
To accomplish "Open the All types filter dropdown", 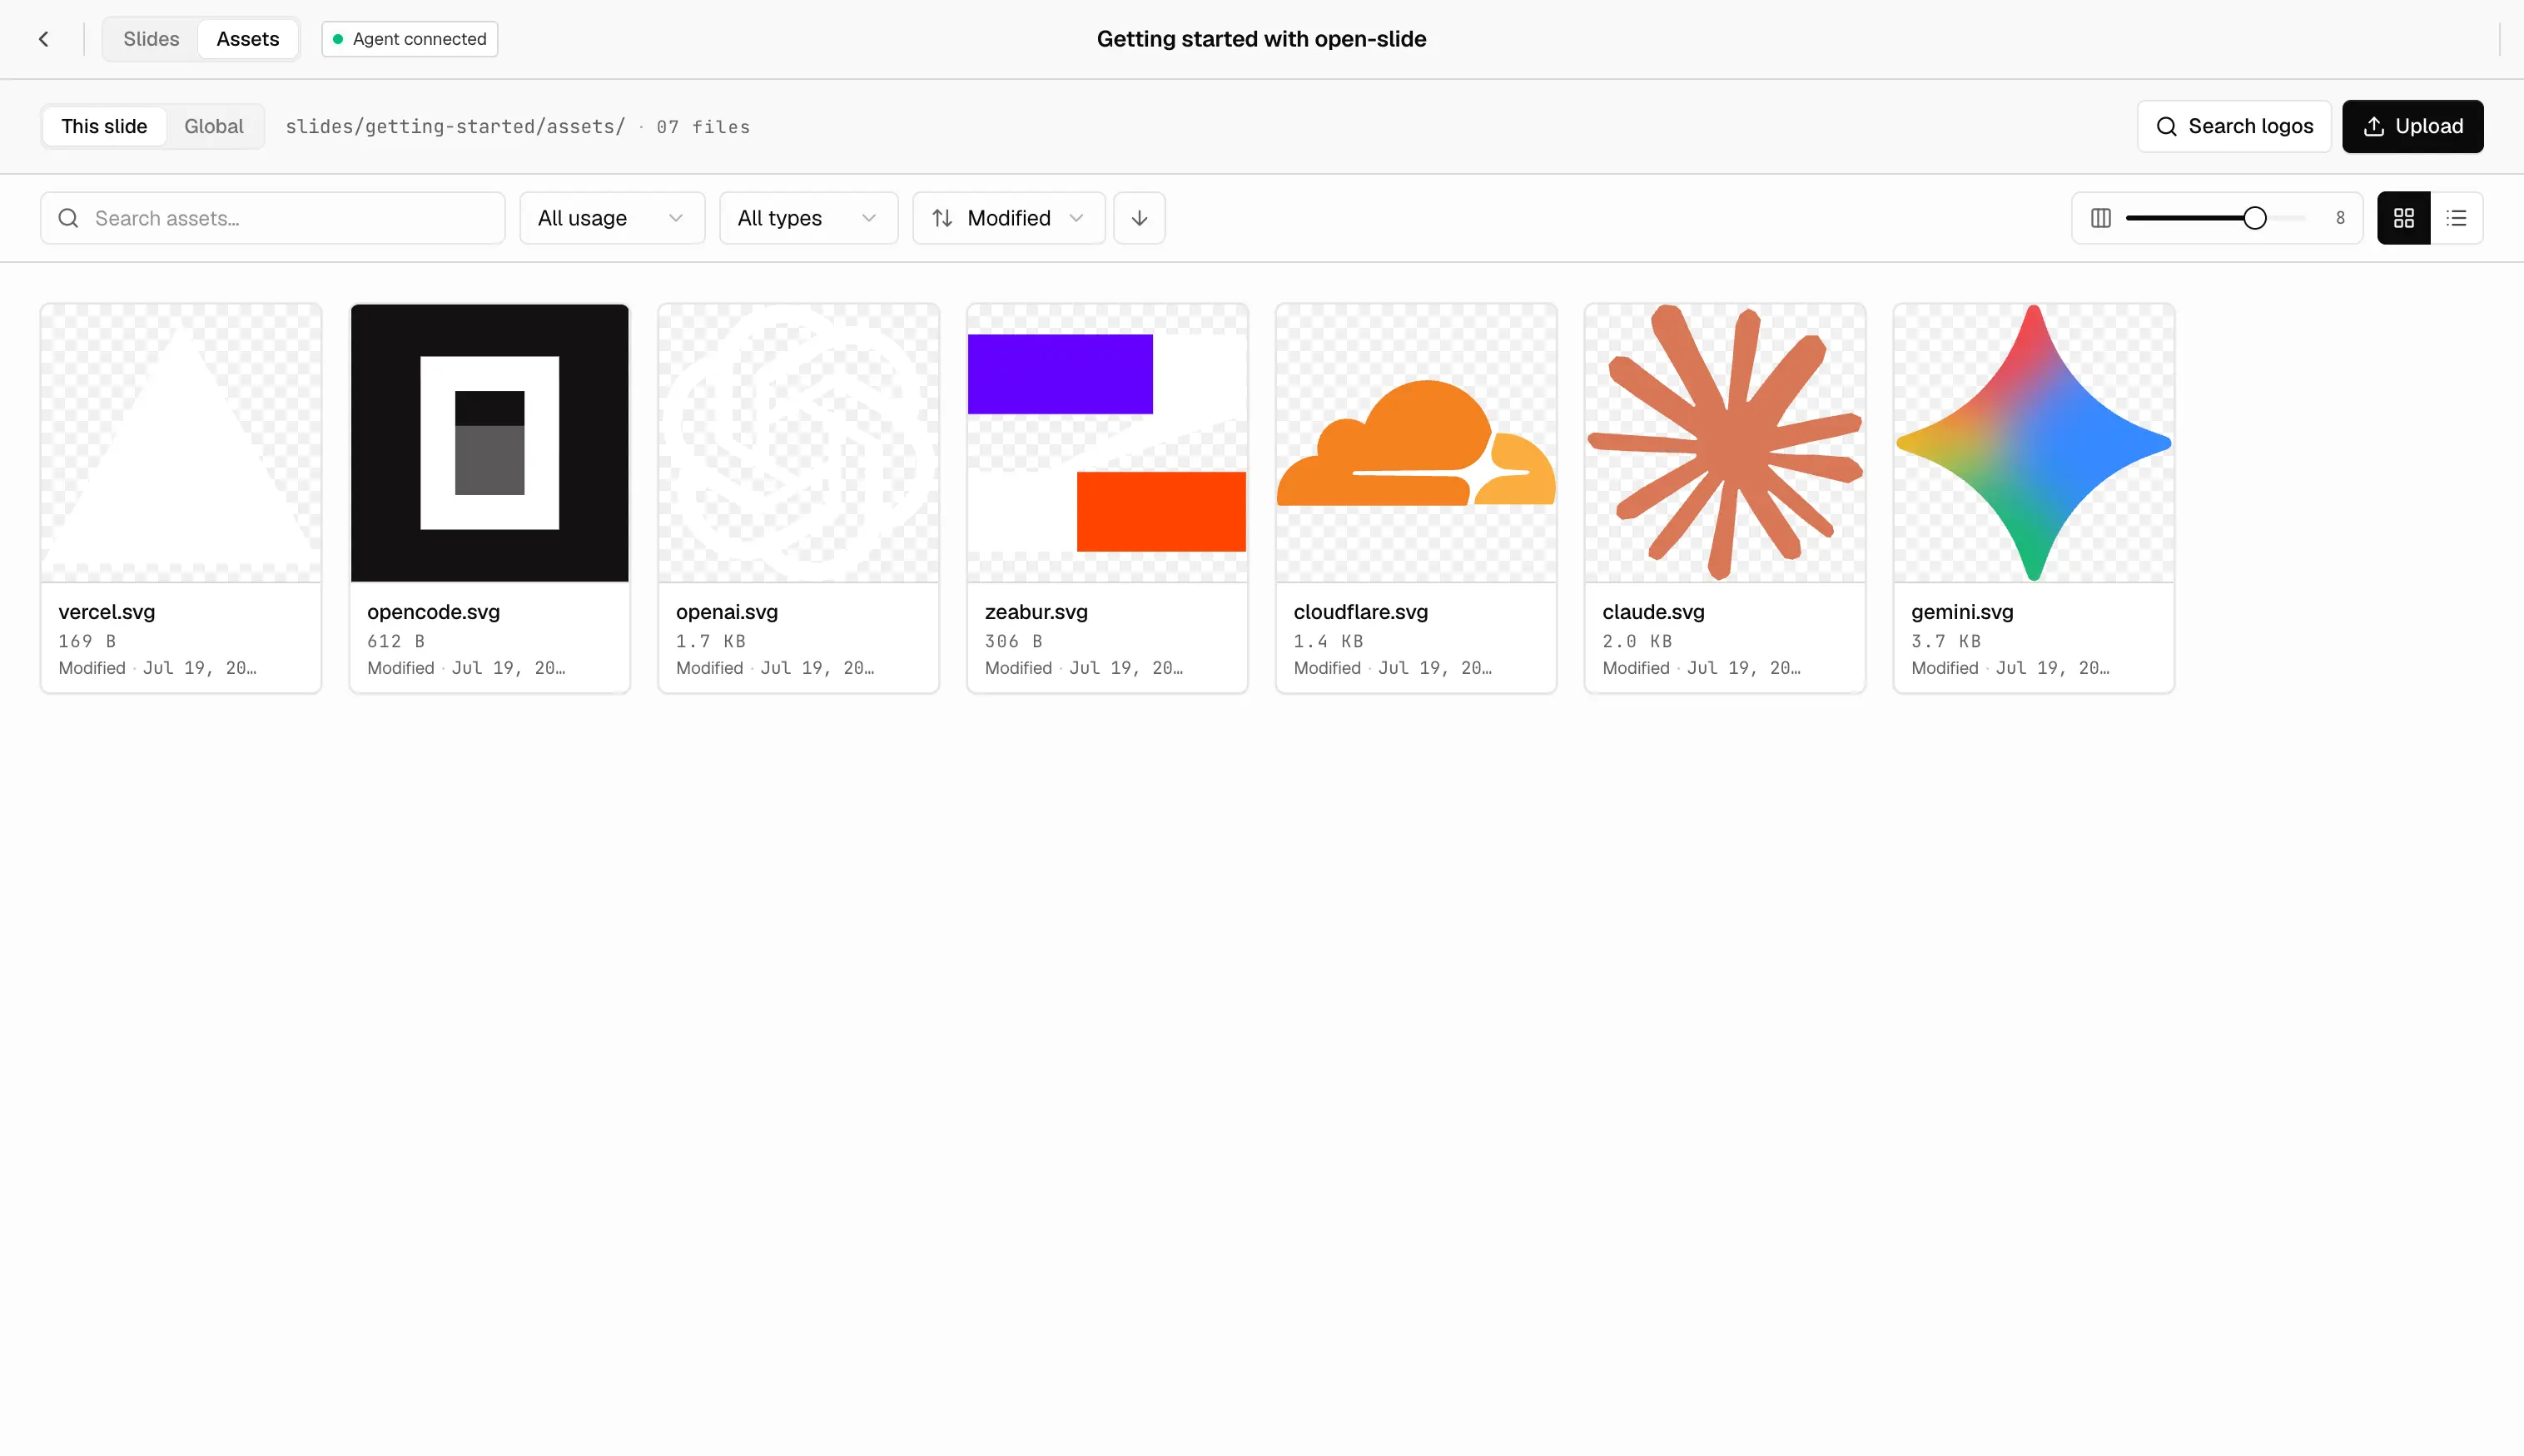I will [x=807, y=218].
